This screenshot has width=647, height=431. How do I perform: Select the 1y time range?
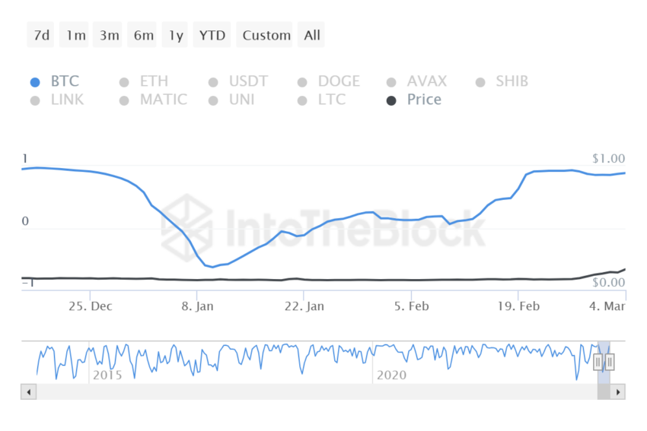tap(174, 35)
